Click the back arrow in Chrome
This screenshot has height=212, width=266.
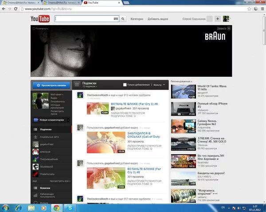pos(4,9)
